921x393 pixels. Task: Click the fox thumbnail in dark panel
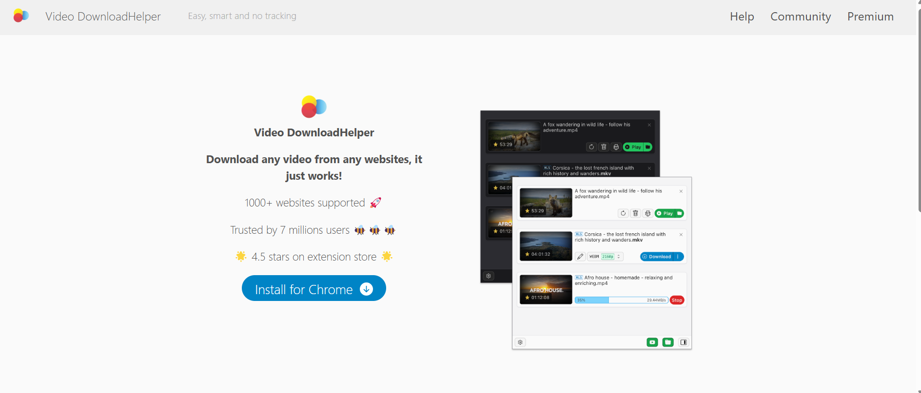[514, 136]
